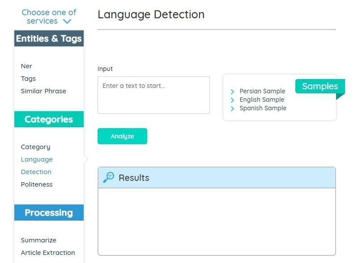The width and height of the screenshot is (358, 263).
Task: Navigate to Summarize service
Action: pyautogui.click(x=38, y=240)
